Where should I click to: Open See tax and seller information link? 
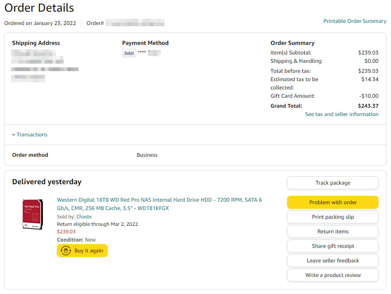342,114
